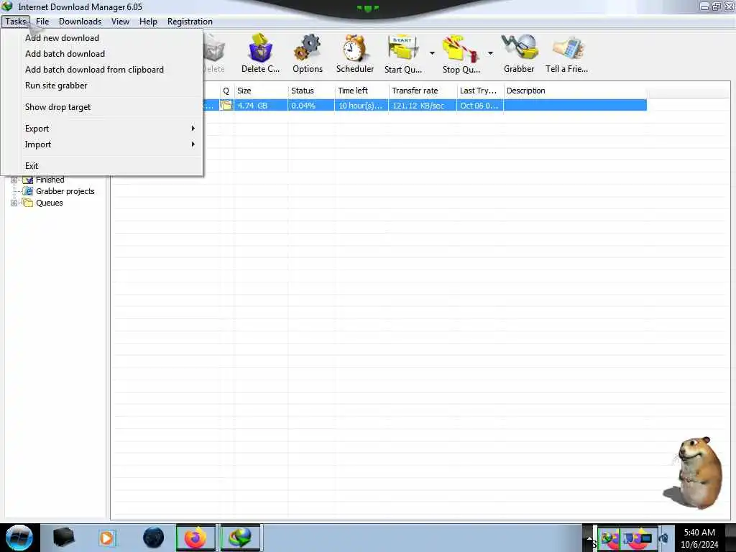Open the dark globe taskbar icon

tap(154, 538)
